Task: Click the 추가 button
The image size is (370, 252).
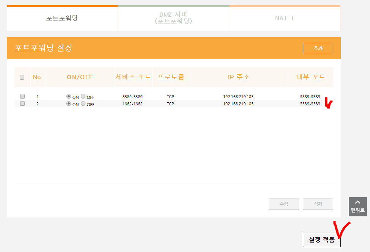Action: (318, 49)
